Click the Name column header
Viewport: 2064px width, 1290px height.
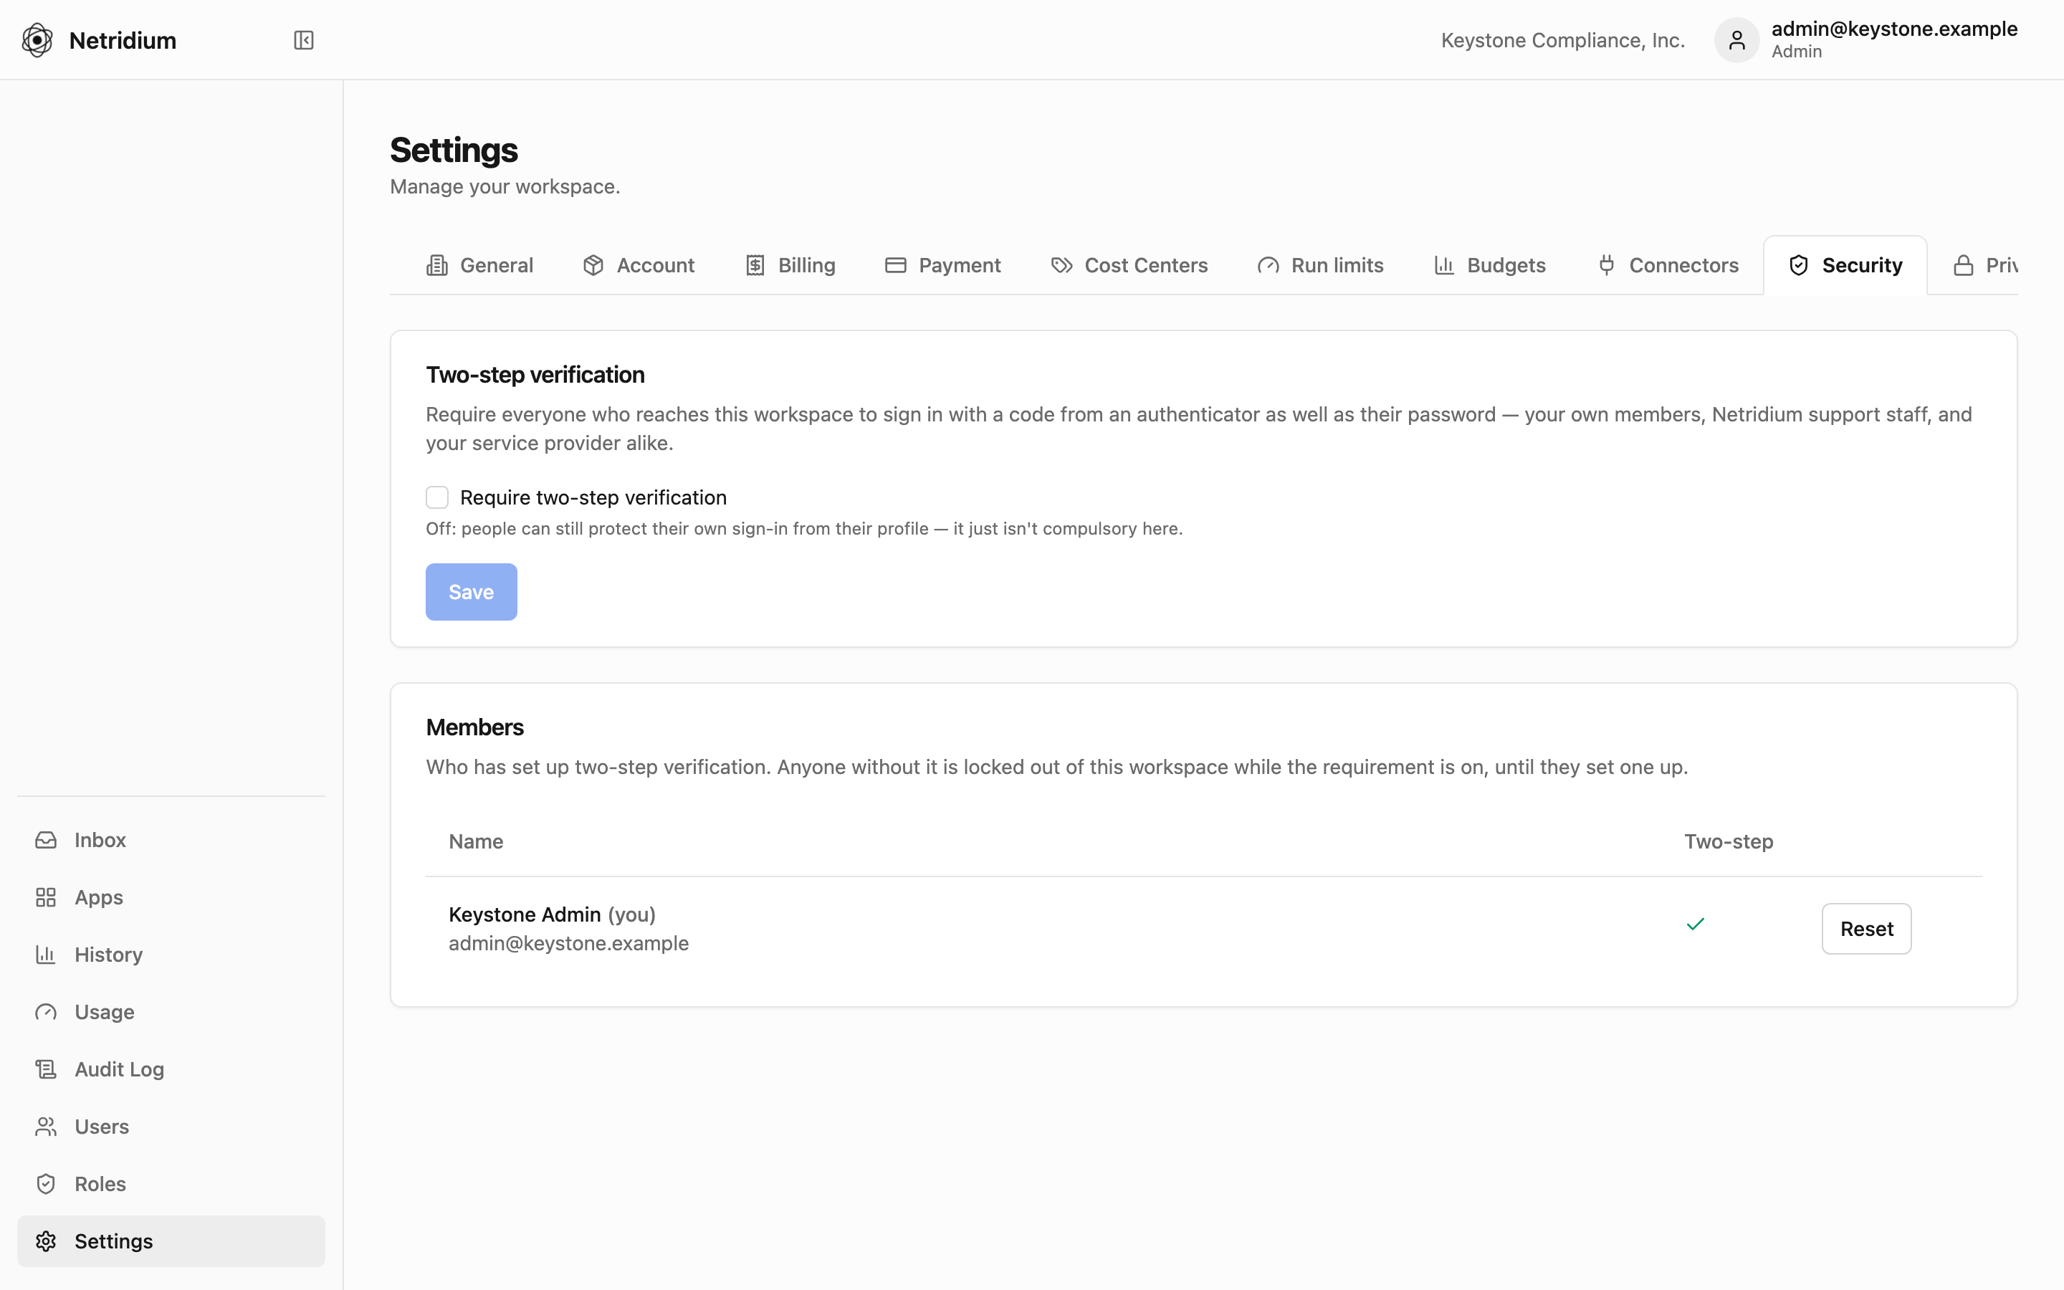coord(476,841)
